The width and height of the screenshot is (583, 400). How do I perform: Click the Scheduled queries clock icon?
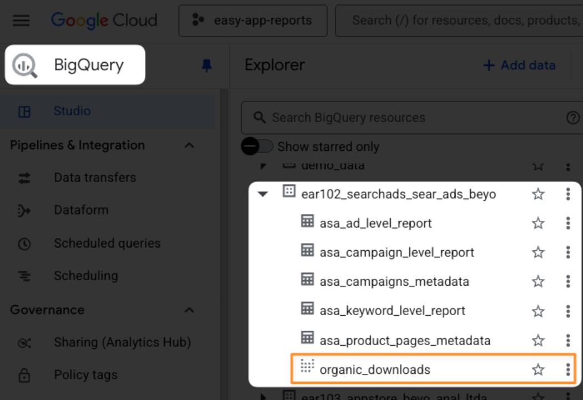(x=24, y=244)
